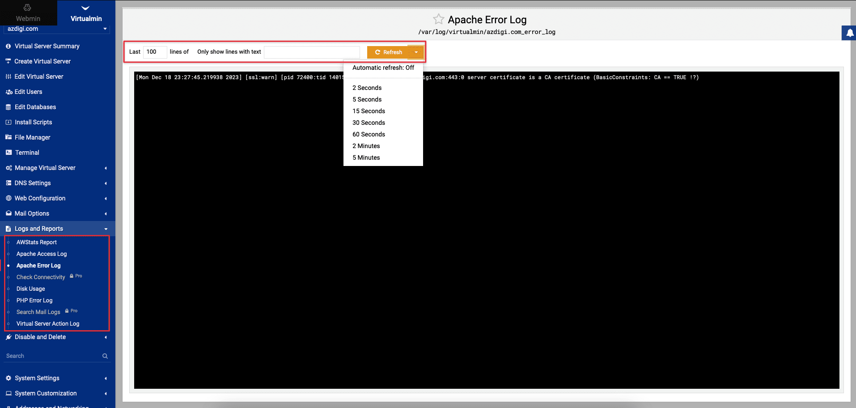The width and height of the screenshot is (856, 408).
Task: Select 2 Minutes auto refresh interval
Action: click(x=366, y=146)
